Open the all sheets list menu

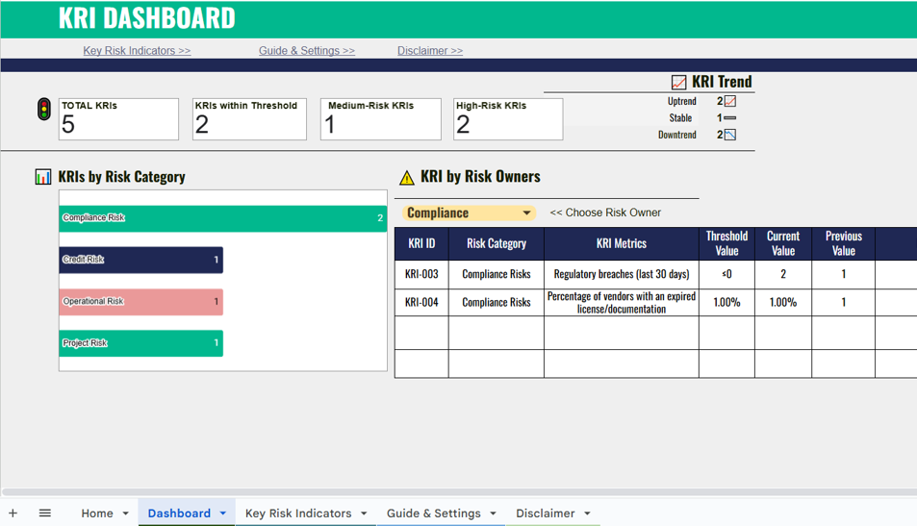coord(44,513)
